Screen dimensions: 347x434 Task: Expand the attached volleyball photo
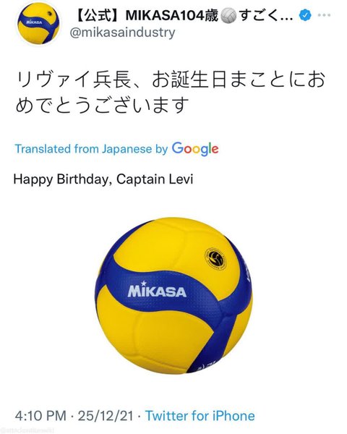173,296
